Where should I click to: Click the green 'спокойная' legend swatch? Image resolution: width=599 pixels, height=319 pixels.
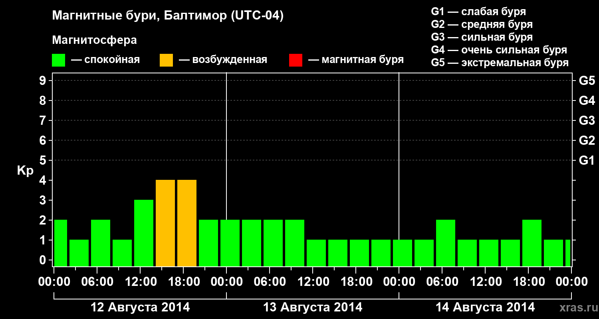coord(59,60)
